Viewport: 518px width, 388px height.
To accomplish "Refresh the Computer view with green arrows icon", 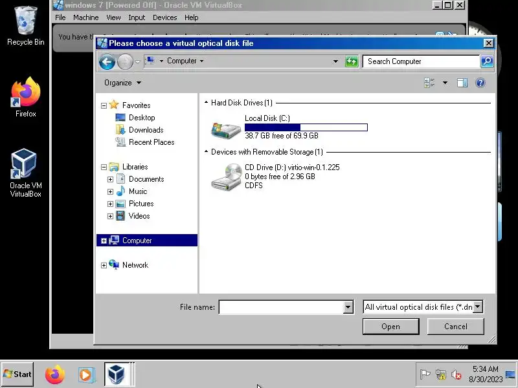I will click(352, 61).
